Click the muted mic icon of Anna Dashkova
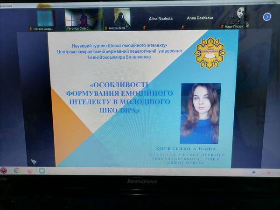280x210 pixels. click(183, 28)
